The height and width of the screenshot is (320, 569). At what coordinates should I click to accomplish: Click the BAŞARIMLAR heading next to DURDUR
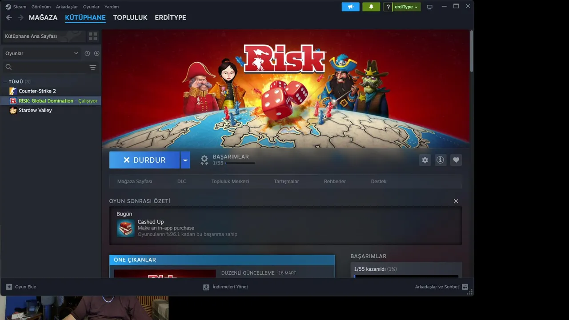tap(231, 157)
